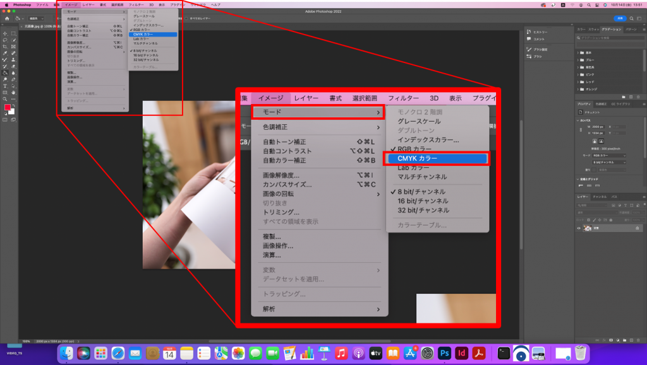This screenshot has width=647, height=365.
Task: Open the ブラシ設定 collapsed panel
Action: [x=537, y=49]
